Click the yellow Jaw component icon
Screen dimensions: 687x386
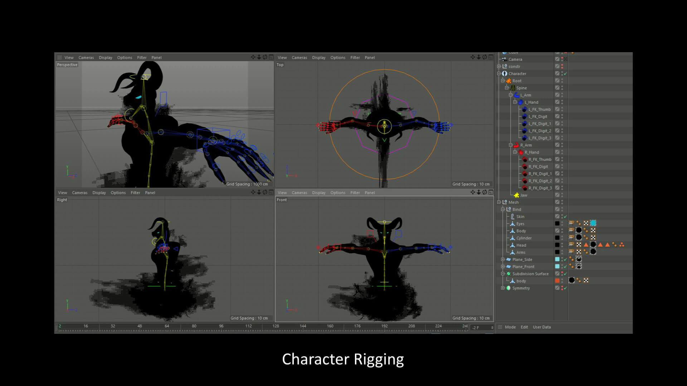pyautogui.click(x=516, y=195)
